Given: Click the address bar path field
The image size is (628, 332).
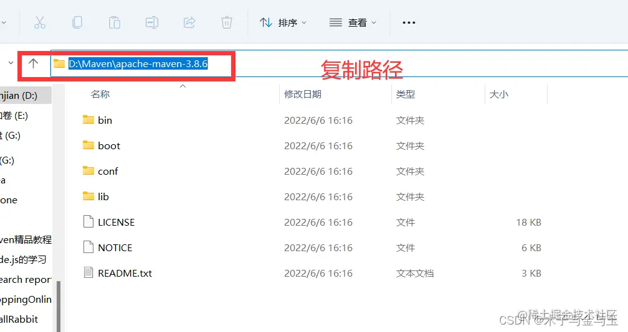Looking at the screenshot, I should (339, 63).
